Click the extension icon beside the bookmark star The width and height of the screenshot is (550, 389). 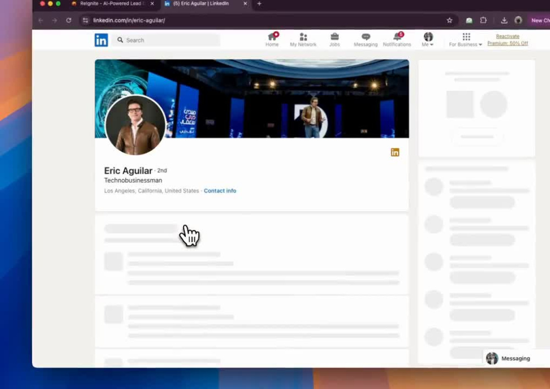[x=469, y=20]
